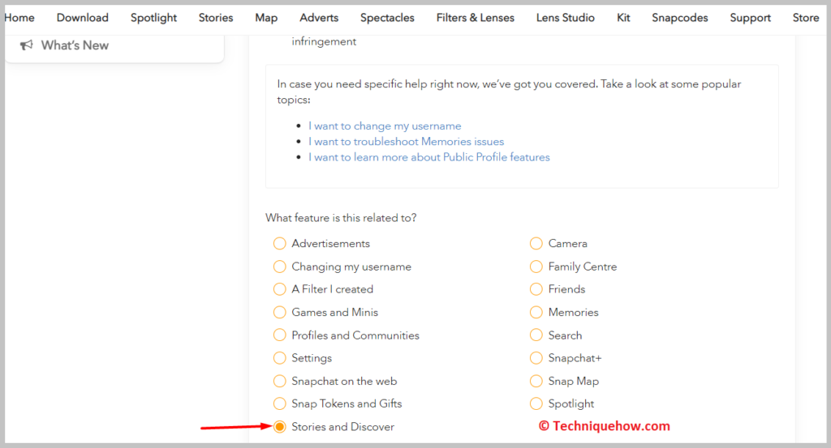Open the Support nav item
Viewport: 831px width, 448px height.
[x=751, y=18]
